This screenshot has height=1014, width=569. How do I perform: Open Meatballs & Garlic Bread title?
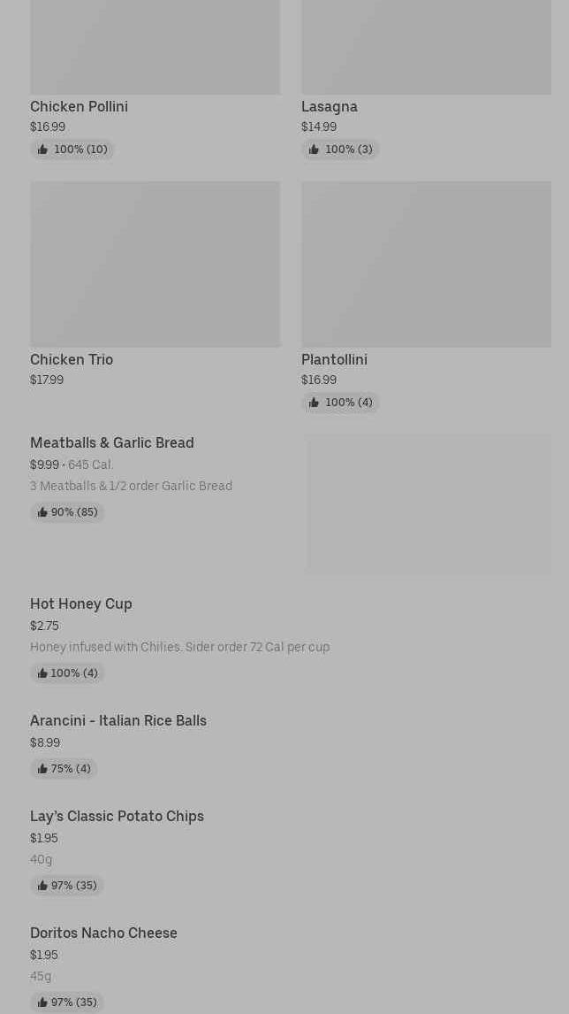pos(112,442)
